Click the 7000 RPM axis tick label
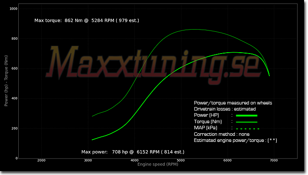This screenshot has width=308, height=175. (274, 161)
